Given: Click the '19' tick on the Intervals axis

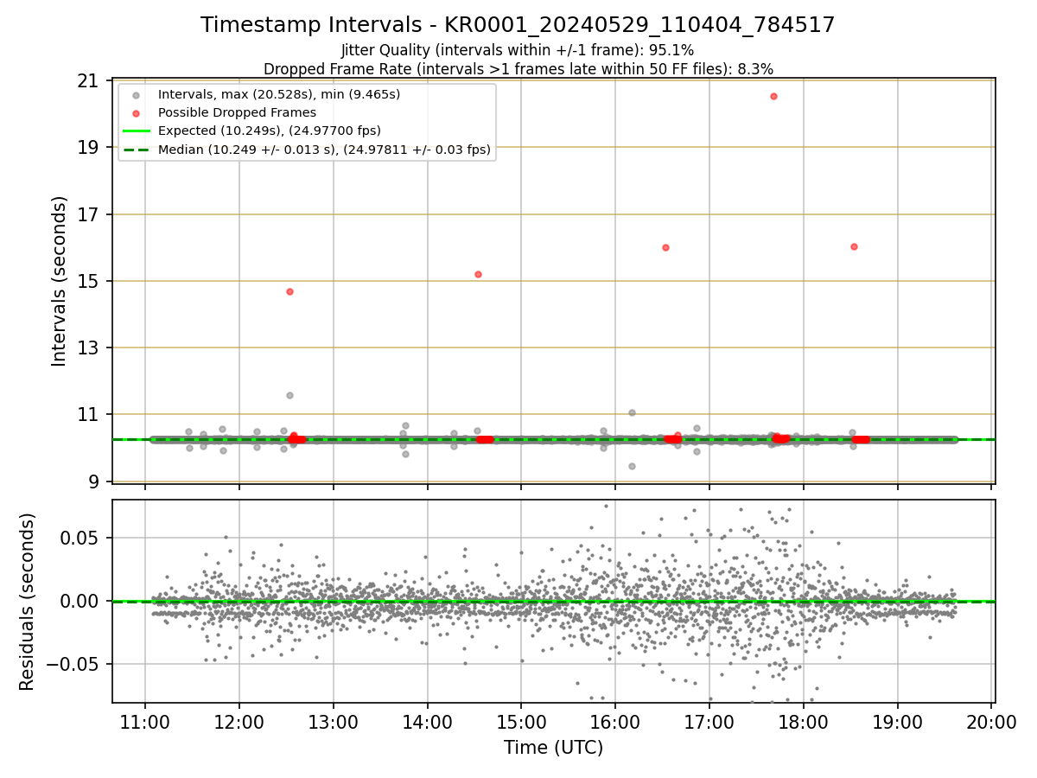Looking at the screenshot, I should point(88,148).
